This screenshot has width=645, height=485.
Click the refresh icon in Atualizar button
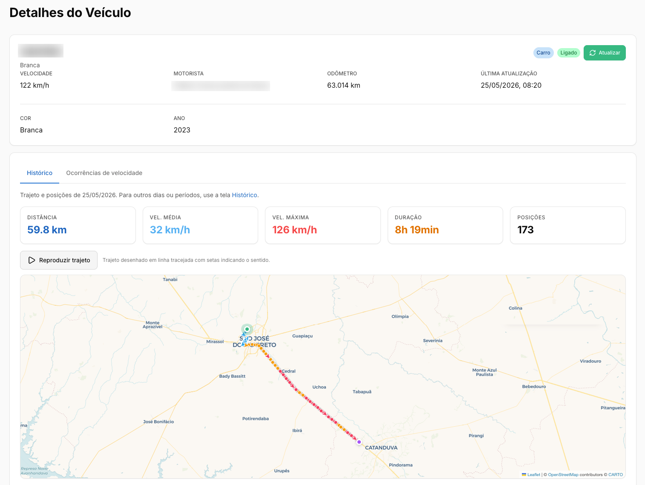click(593, 53)
